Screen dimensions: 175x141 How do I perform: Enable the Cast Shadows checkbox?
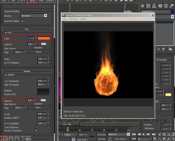[36, 127]
